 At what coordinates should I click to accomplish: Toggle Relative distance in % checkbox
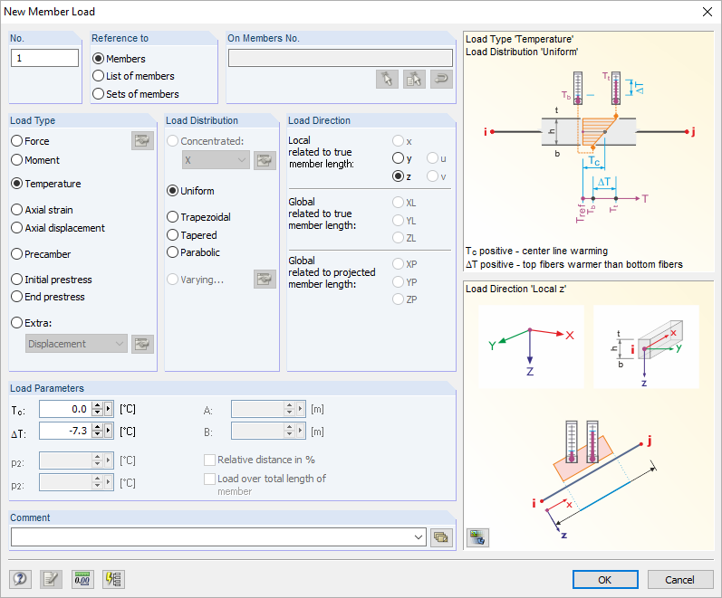point(260,460)
